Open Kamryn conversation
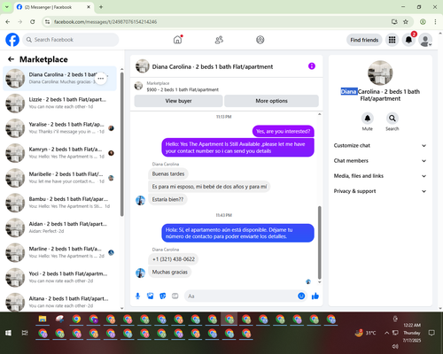Image resolution: width=443 pixels, height=354 pixels. [60, 153]
